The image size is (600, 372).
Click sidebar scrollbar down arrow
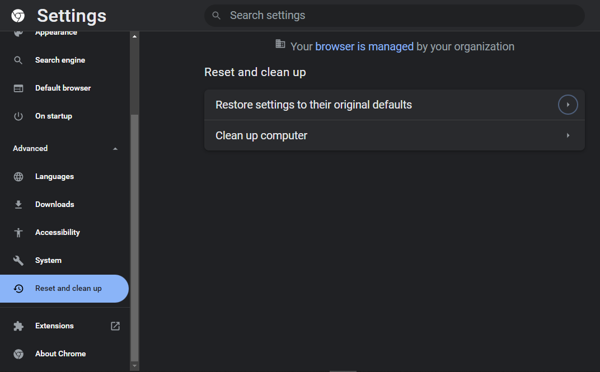pos(134,366)
